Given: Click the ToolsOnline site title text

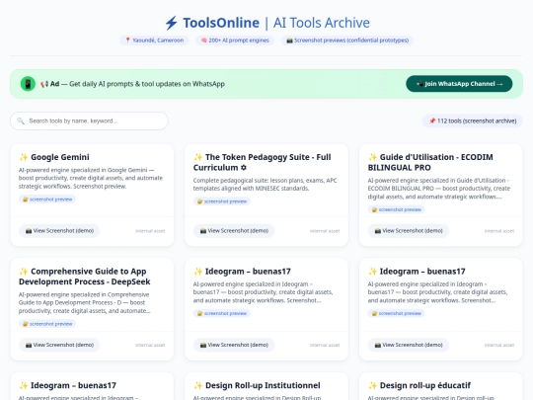Looking at the screenshot, I should tap(221, 23).
